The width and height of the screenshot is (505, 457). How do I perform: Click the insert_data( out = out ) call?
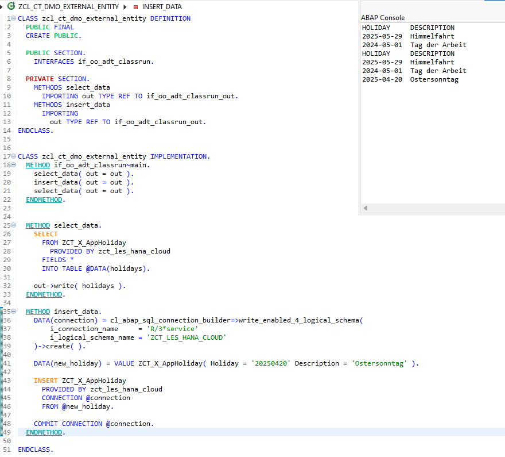click(x=84, y=183)
